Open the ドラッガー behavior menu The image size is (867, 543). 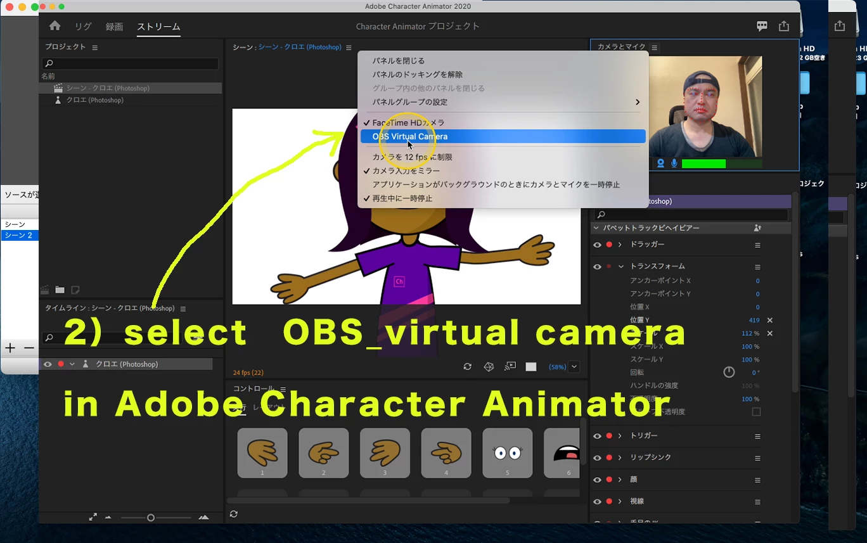click(757, 245)
